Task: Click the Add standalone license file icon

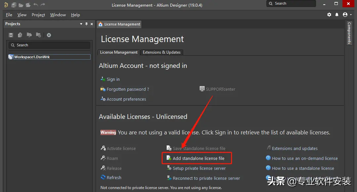Action: click(169, 158)
